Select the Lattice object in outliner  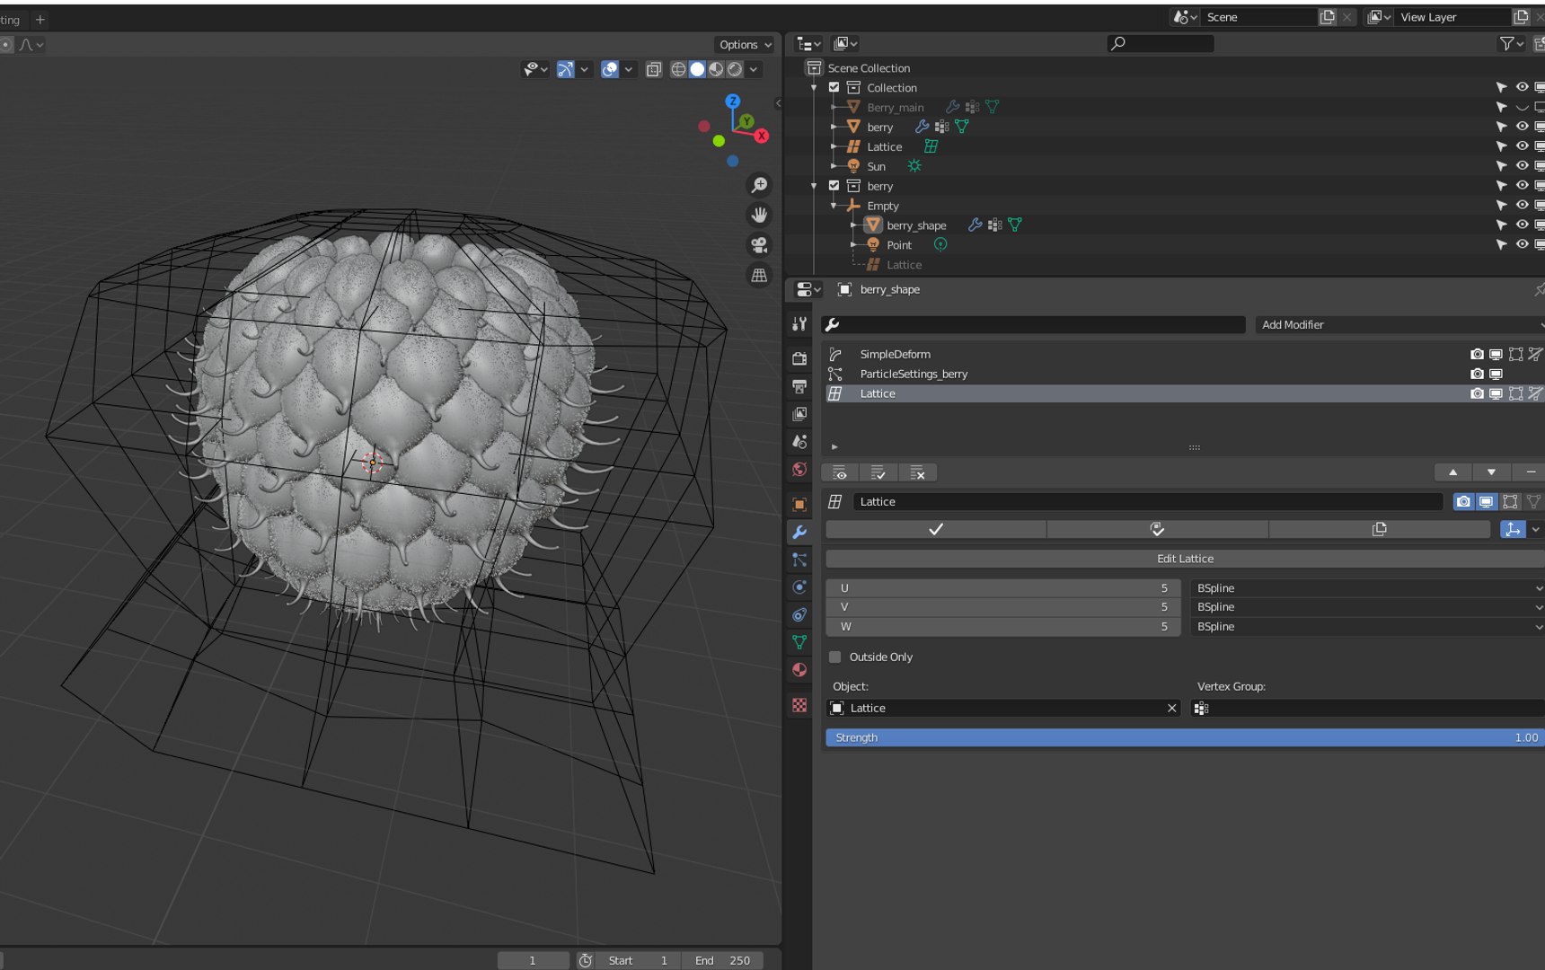884,146
